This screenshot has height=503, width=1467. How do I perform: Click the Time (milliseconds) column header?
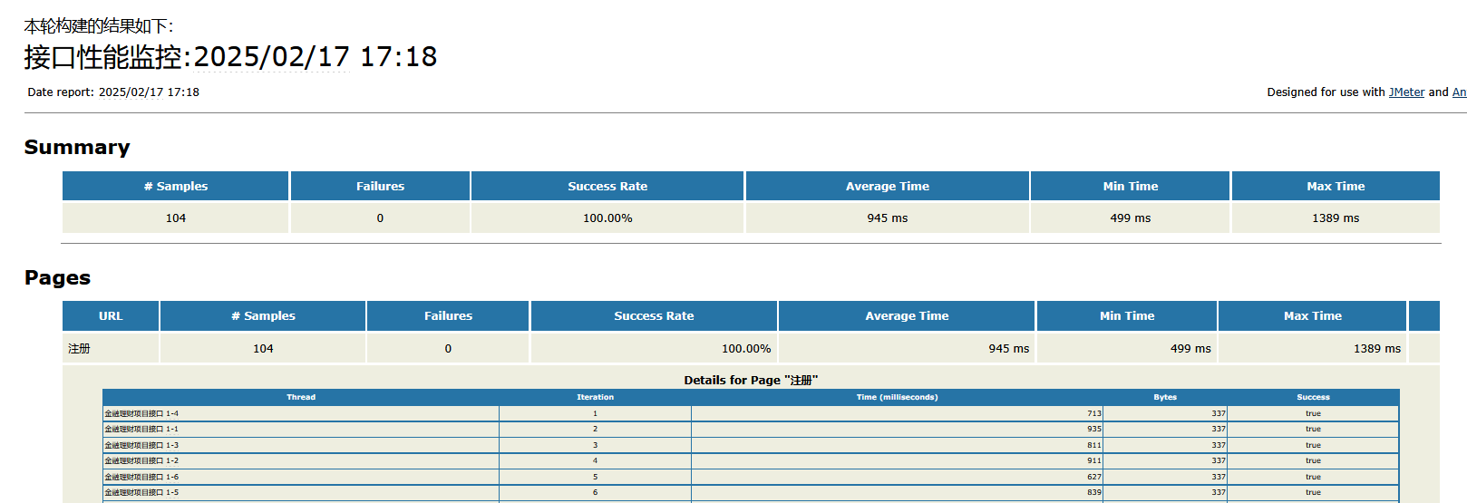click(897, 397)
